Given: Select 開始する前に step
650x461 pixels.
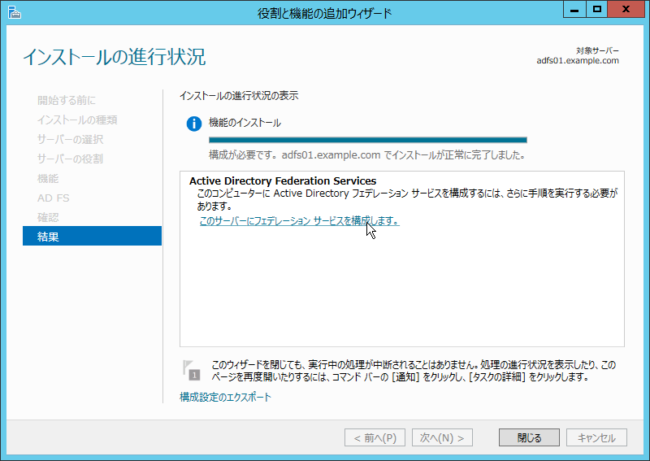Looking at the screenshot, I should coord(67,101).
